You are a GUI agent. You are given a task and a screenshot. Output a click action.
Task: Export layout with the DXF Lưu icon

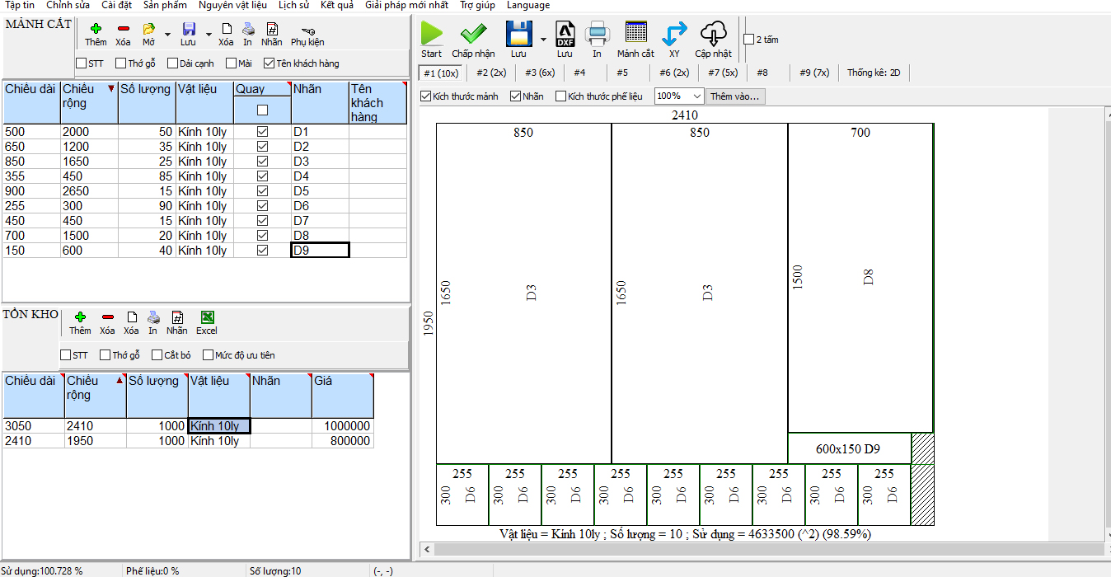tap(565, 35)
